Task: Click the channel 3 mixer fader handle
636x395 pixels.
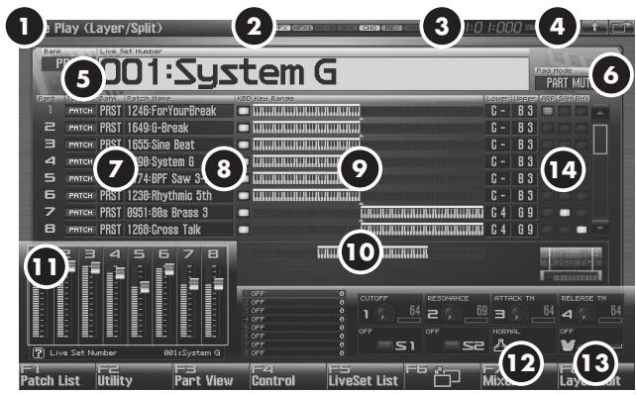Action: click(x=96, y=268)
